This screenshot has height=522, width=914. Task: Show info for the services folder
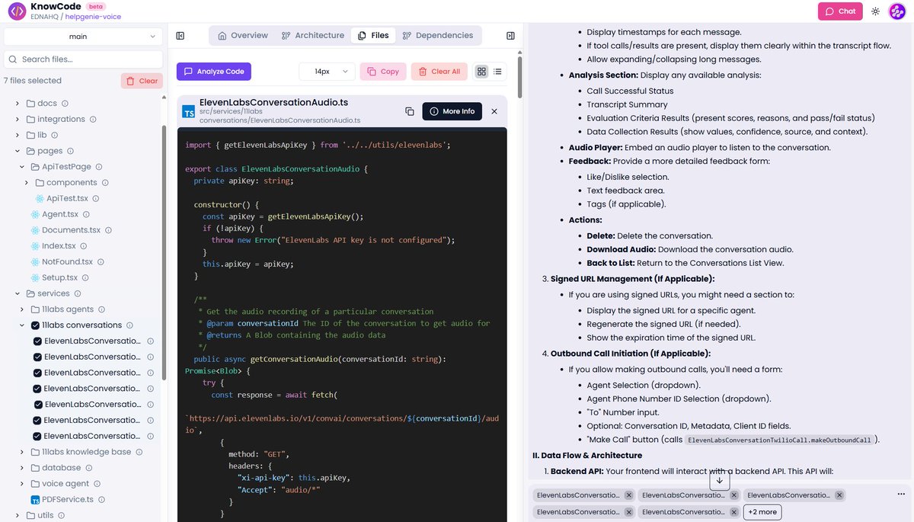(x=77, y=293)
